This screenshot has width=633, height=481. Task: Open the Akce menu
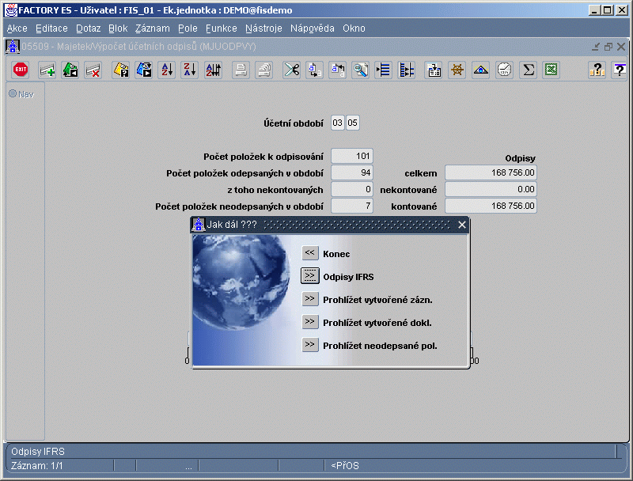tap(17, 28)
